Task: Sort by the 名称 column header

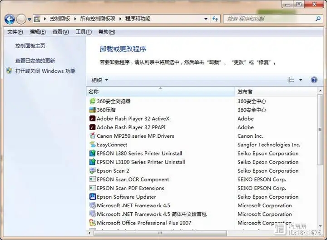Action: tap(161, 92)
